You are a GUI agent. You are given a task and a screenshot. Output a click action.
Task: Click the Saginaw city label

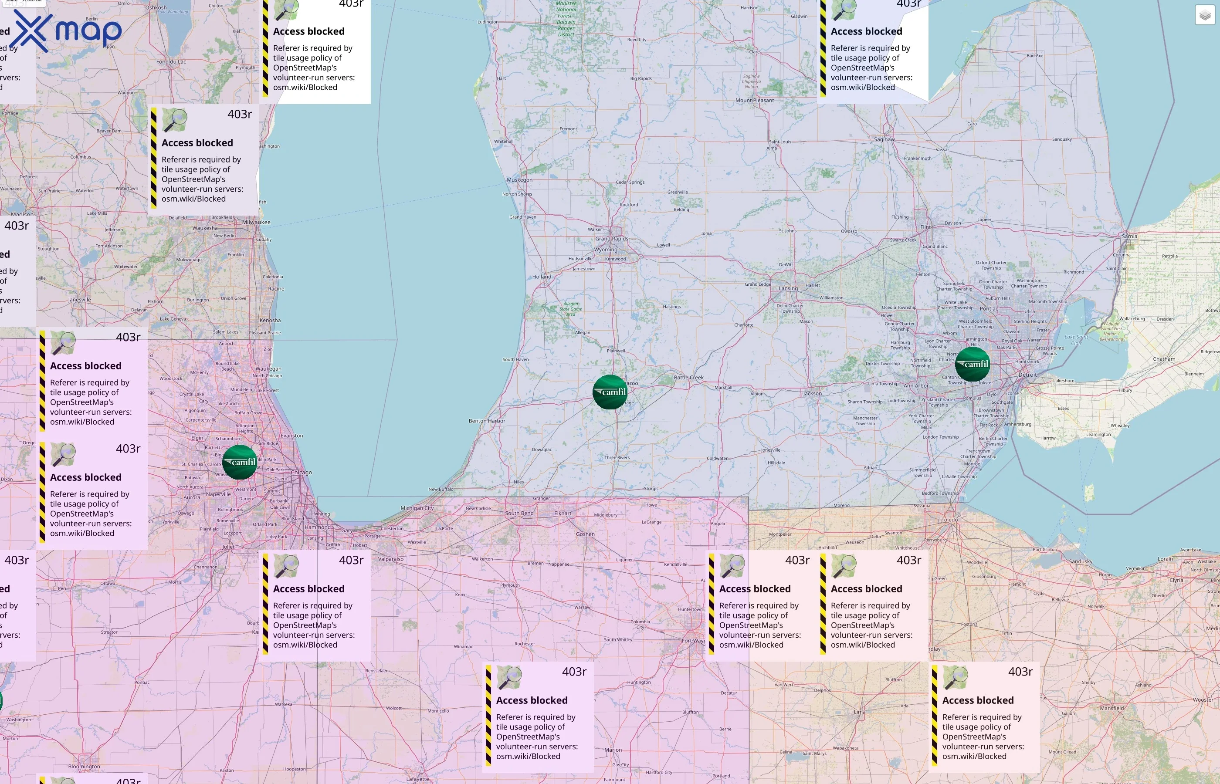pos(884,139)
